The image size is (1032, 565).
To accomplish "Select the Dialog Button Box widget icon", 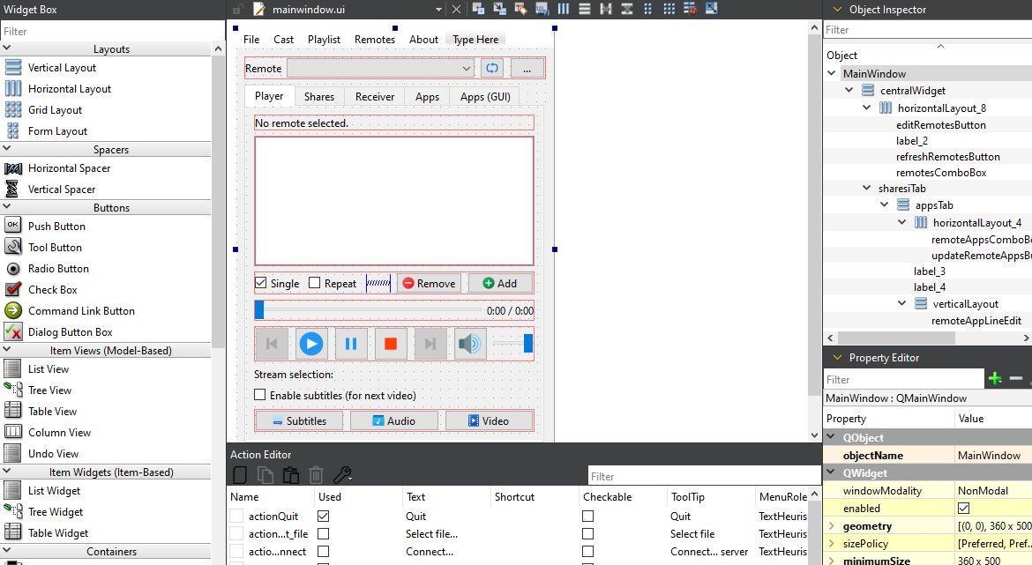I will [13, 332].
